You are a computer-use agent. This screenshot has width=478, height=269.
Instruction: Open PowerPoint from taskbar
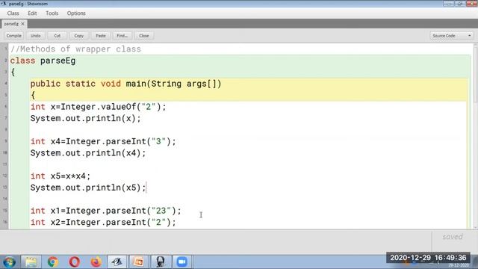coord(138,262)
